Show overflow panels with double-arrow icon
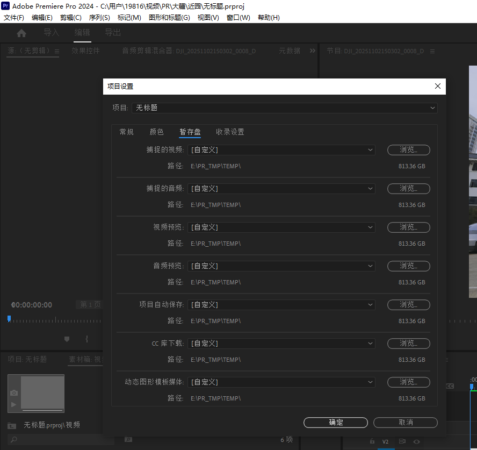477x450 pixels. click(x=313, y=51)
